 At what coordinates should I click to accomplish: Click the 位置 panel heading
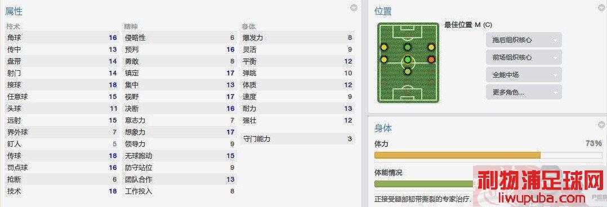click(x=383, y=12)
